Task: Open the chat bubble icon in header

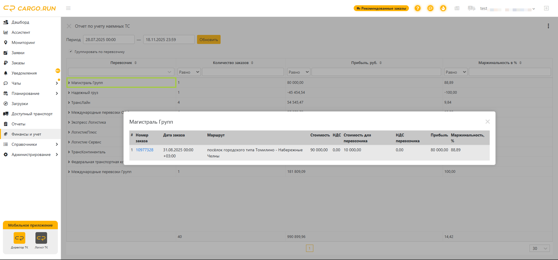Action: [x=430, y=8]
